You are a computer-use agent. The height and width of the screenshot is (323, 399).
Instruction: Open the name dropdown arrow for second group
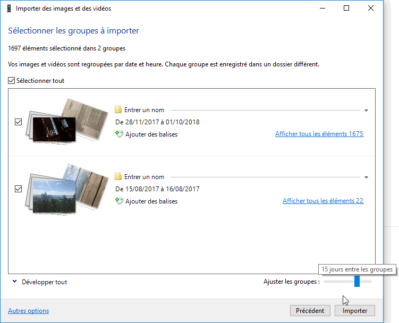[x=366, y=177]
